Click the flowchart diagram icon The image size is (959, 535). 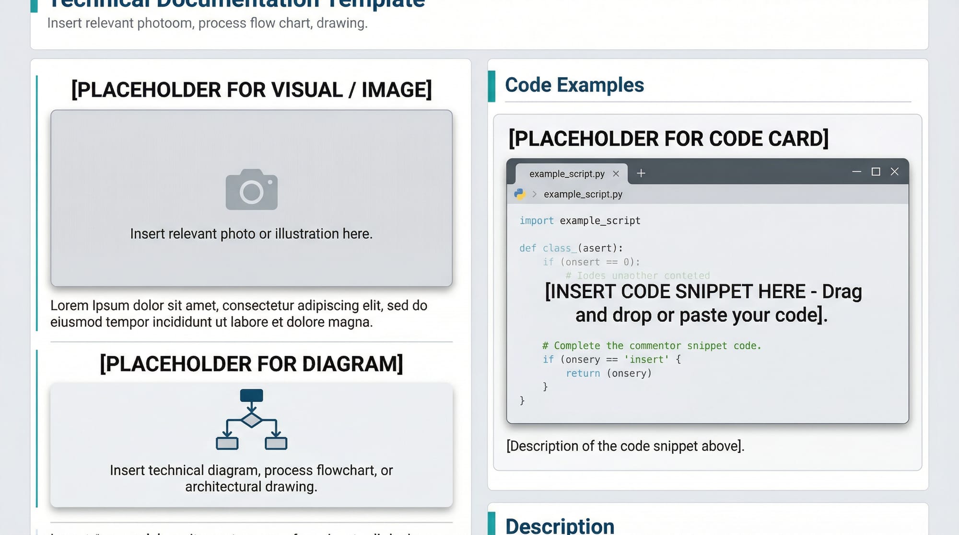coord(251,419)
